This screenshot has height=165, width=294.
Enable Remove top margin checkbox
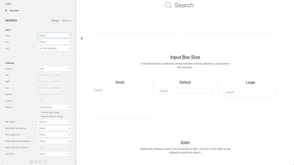[39, 112]
